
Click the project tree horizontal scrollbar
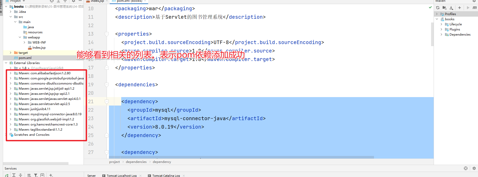[36, 163]
